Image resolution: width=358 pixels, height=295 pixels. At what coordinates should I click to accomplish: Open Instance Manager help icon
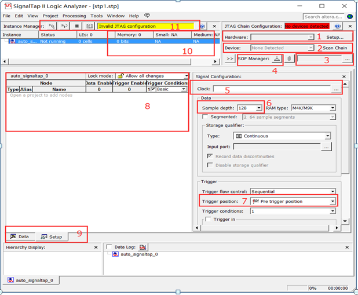tap(202, 26)
